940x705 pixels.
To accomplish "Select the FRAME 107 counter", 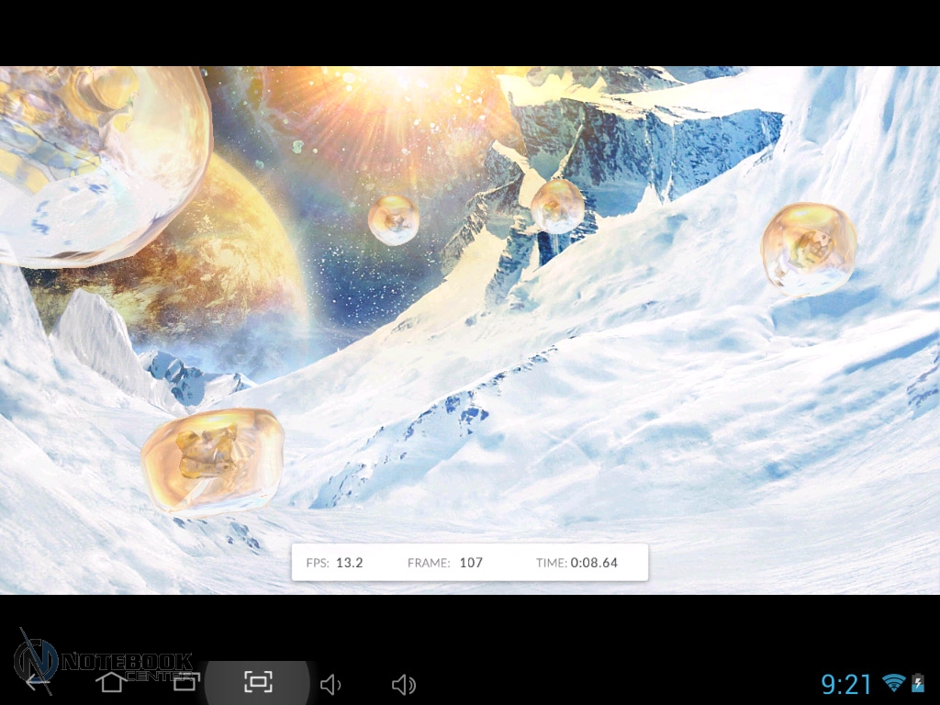I will pos(445,563).
